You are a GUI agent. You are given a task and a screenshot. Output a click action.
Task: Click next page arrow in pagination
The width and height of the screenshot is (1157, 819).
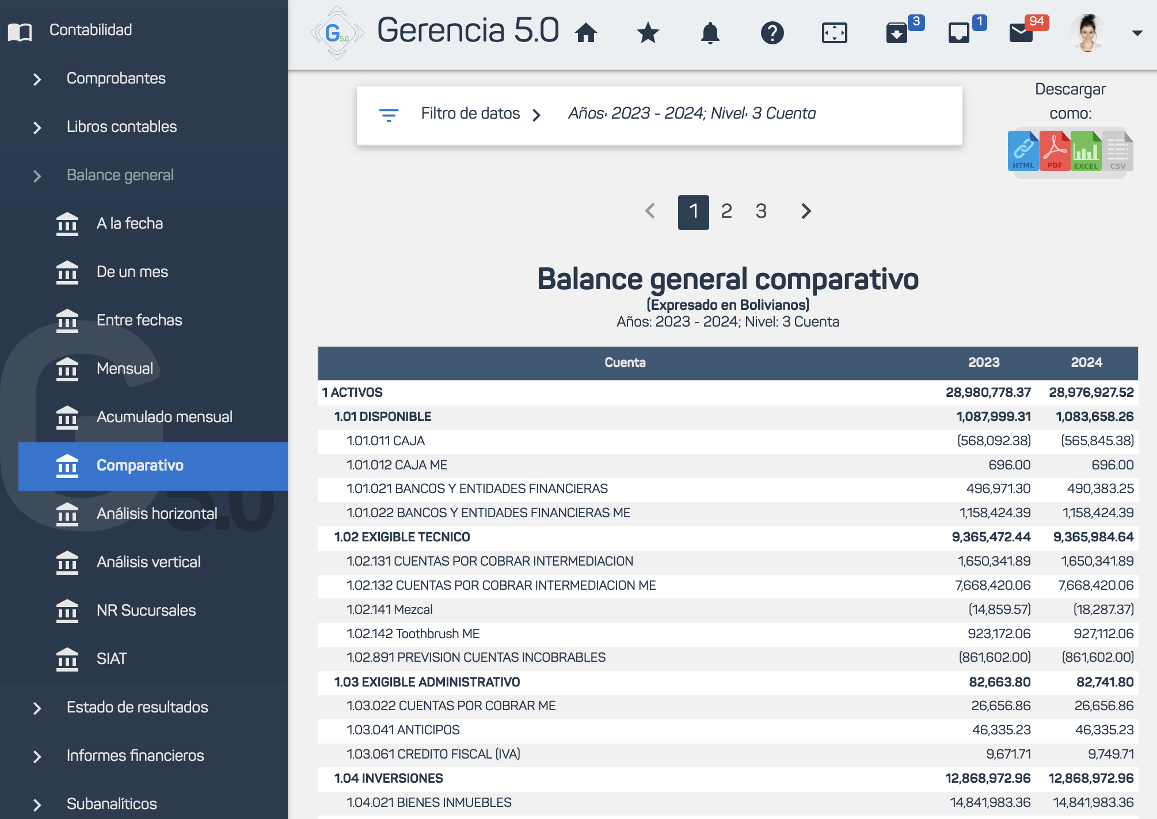click(x=806, y=211)
